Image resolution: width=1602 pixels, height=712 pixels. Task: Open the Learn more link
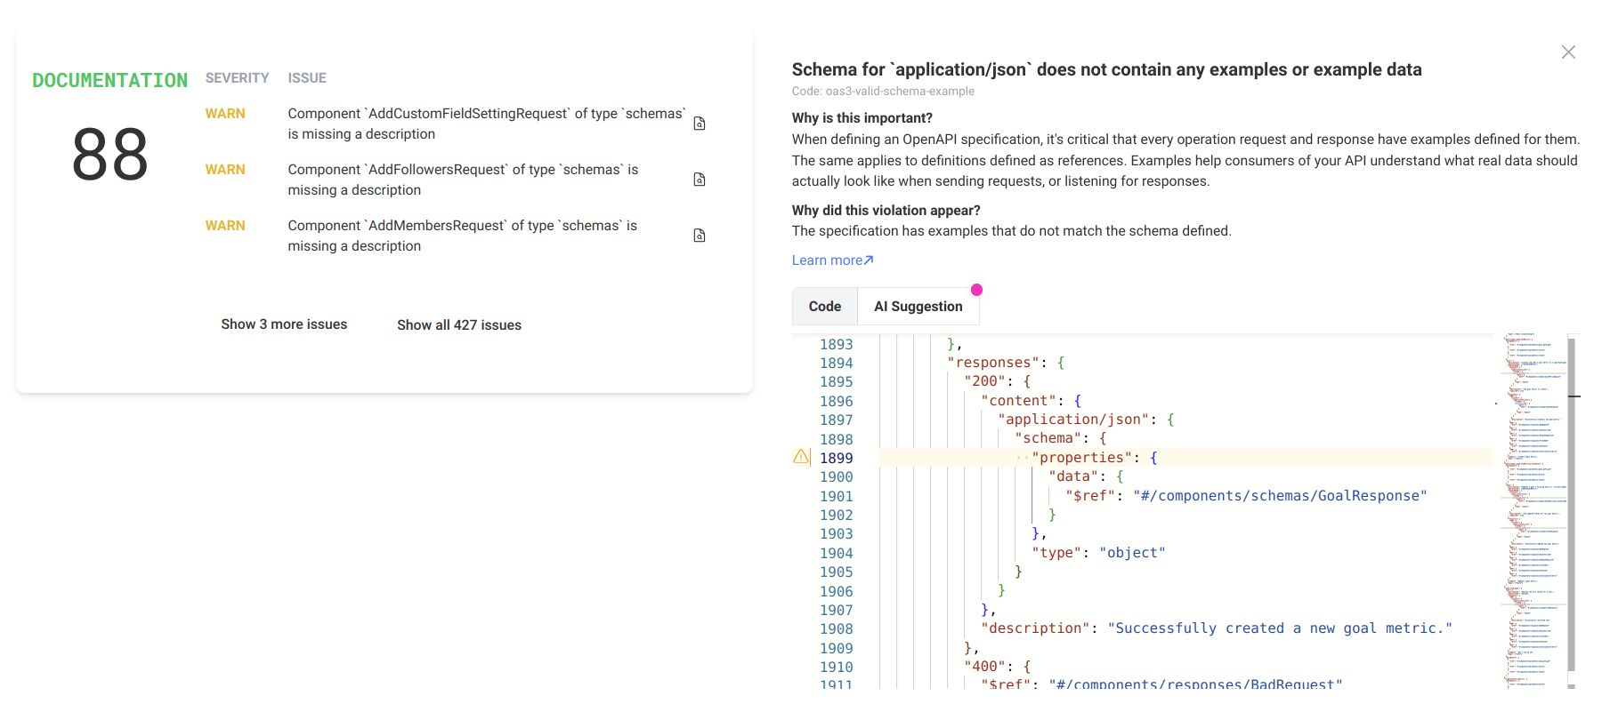click(x=827, y=260)
